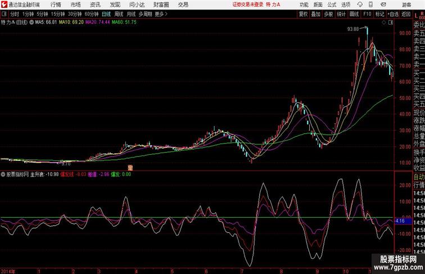Expand the 股票指标网 sub-indicator dropdown arrow
This screenshot has height=274, width=425.
[3, 174]
